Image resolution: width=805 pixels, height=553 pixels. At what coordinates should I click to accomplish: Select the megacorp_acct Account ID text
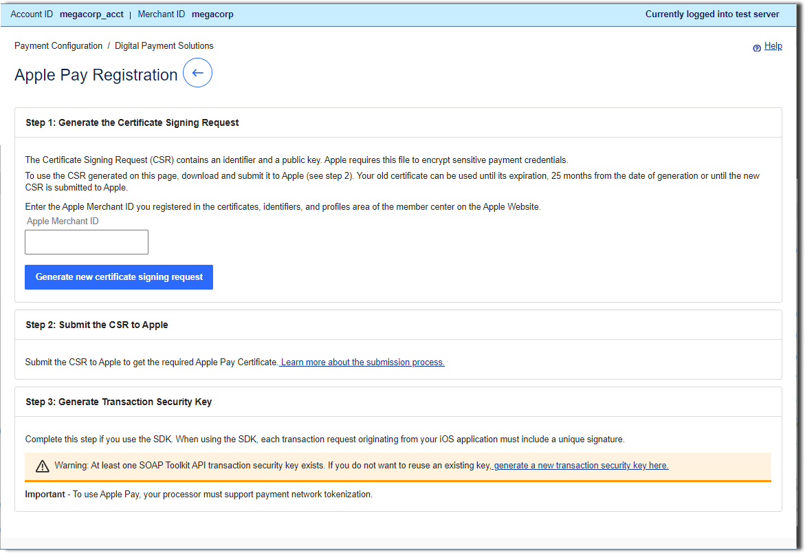[x=91, y=14]
